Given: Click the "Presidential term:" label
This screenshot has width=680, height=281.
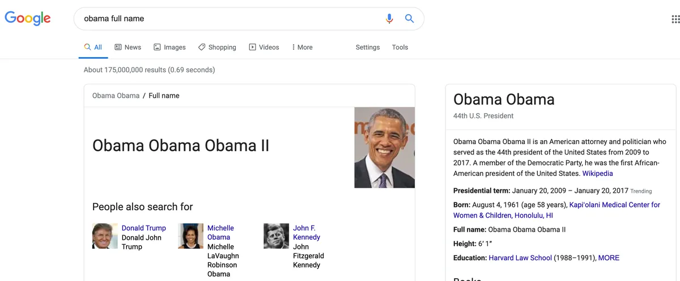Looking at the screenshot, I should coord(482,191).
